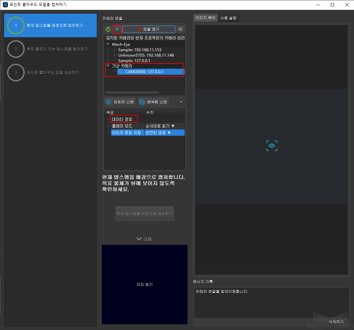The image size is (354, 330).
Task: Start continuous scan with 연속된 스캔
Action: click(x=153, y=102)
